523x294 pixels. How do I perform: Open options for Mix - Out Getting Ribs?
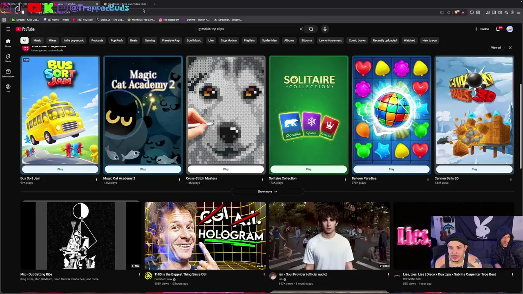tap(139, 275)
